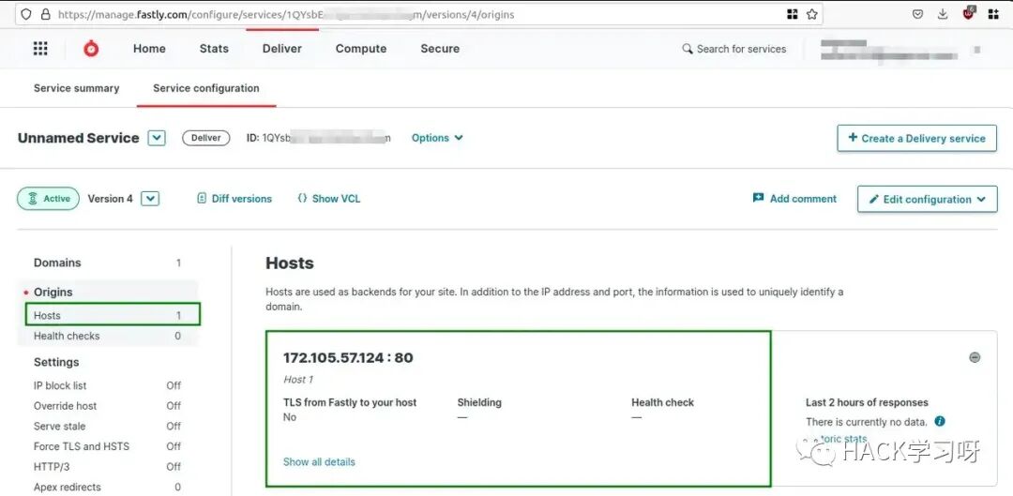The image size is (1013, 496).
Task: Click the Diff versions link
Action: coord(234,199)
